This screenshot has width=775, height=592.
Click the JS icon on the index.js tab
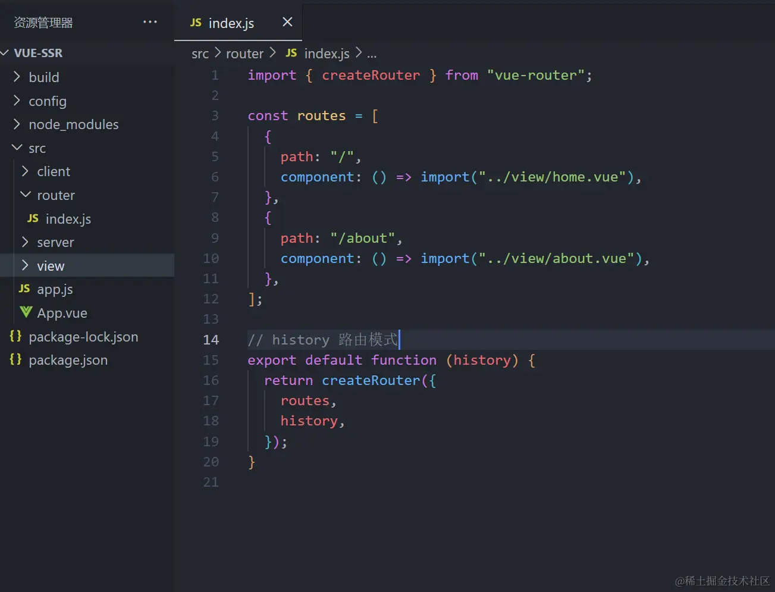click(196, 23)
